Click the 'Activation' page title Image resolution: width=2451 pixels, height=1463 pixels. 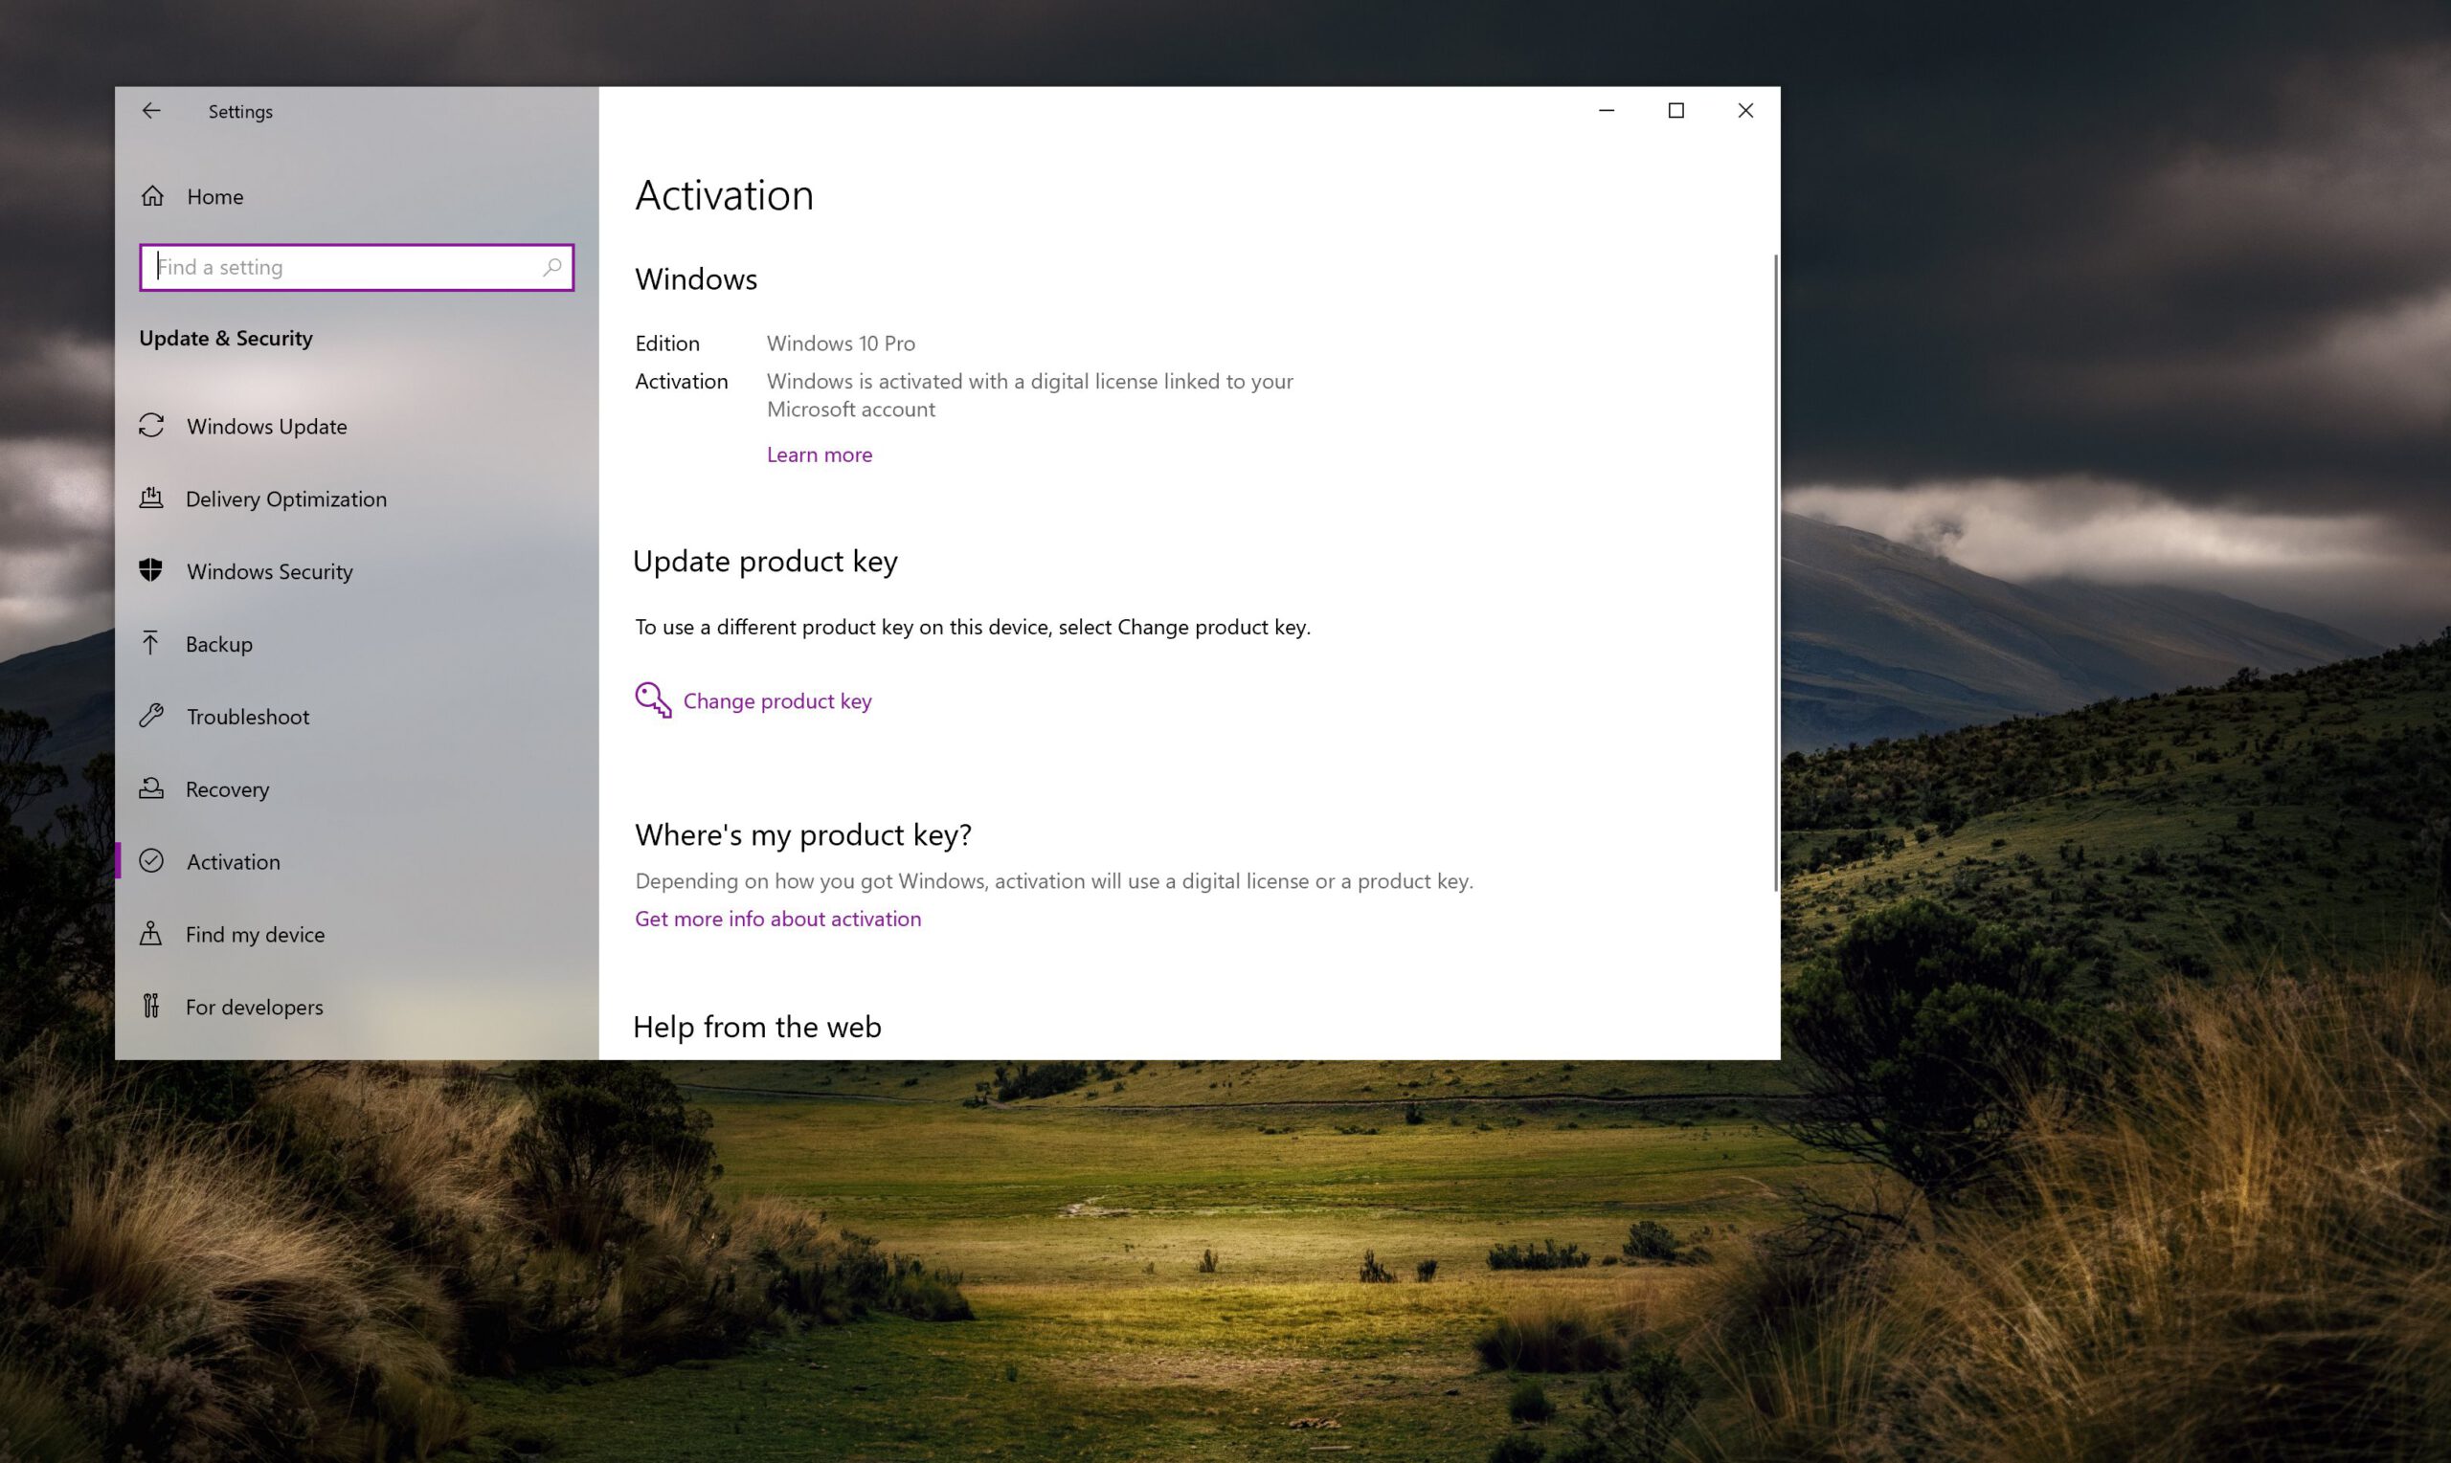(x=725, y=195)
